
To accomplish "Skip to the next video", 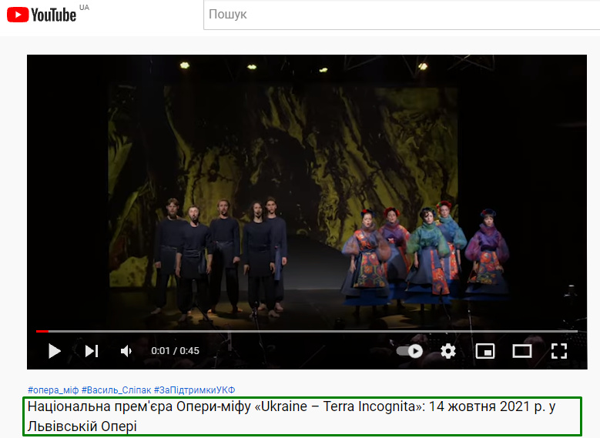I will pyautogui.click(x=92, y=351).
